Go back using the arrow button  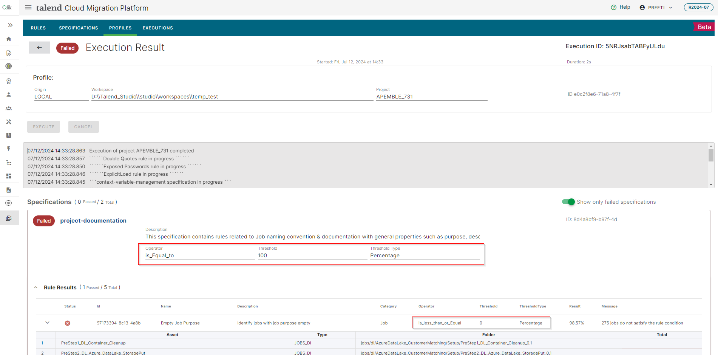(39, 48)
